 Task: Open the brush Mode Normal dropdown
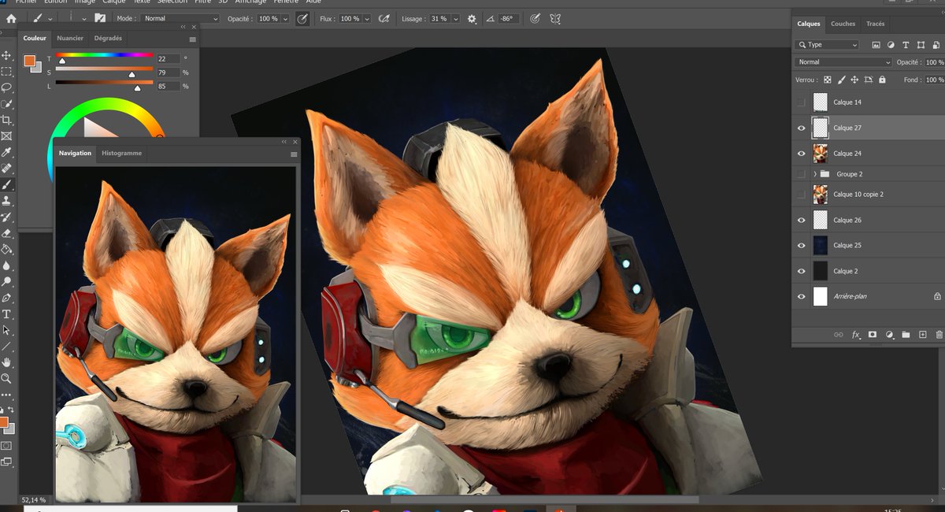click(x=180, y=18)
